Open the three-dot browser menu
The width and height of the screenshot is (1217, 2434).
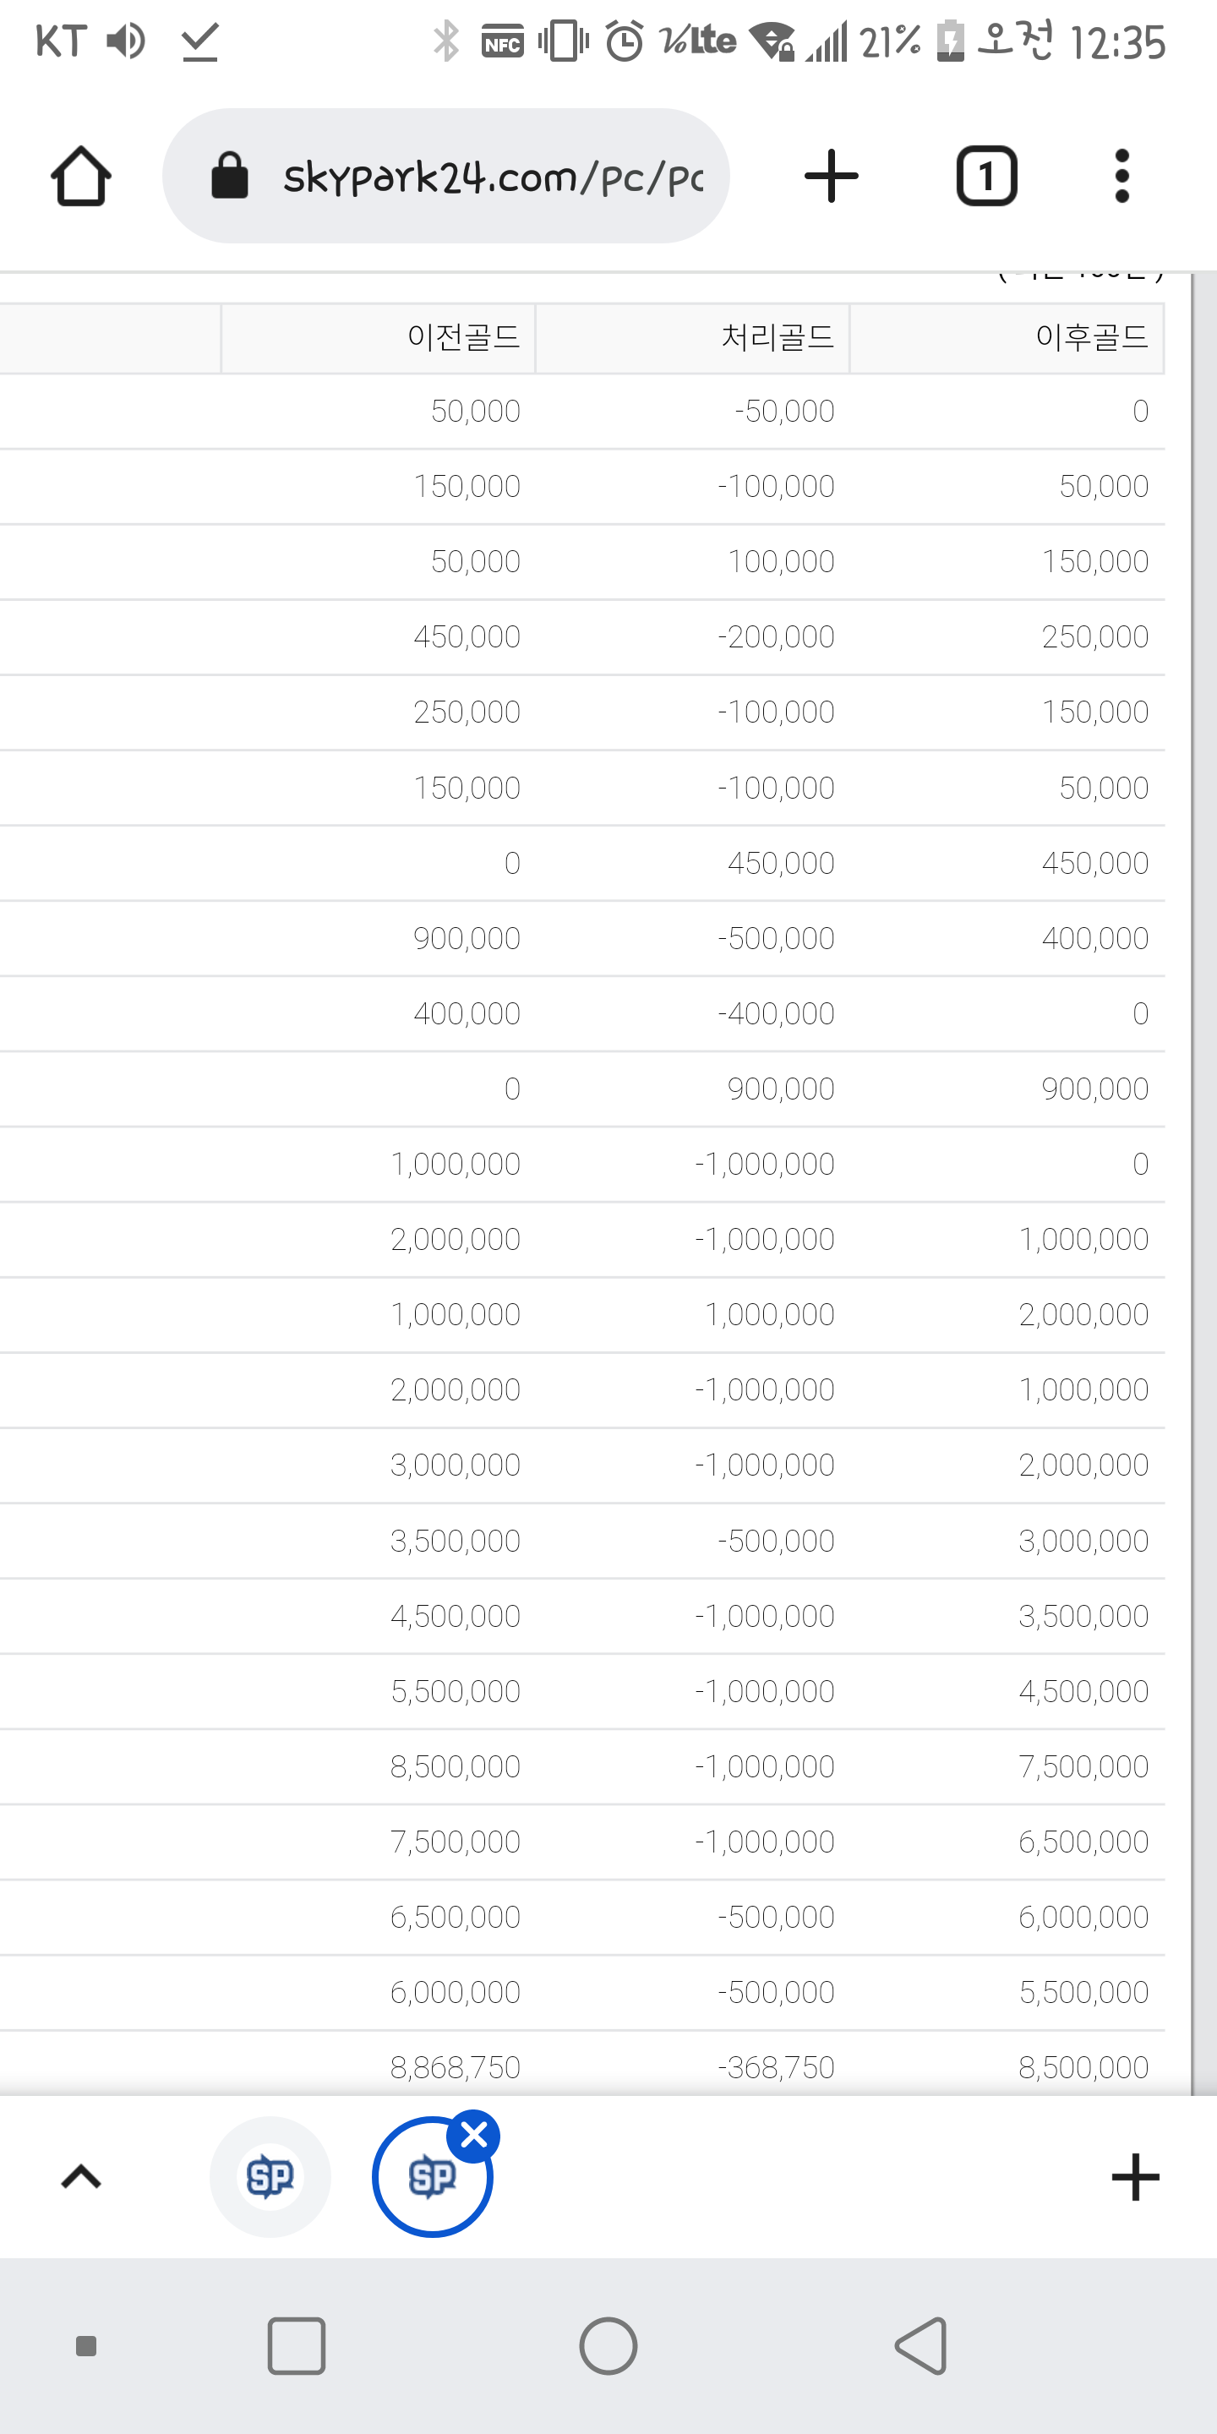[1121, 176]
